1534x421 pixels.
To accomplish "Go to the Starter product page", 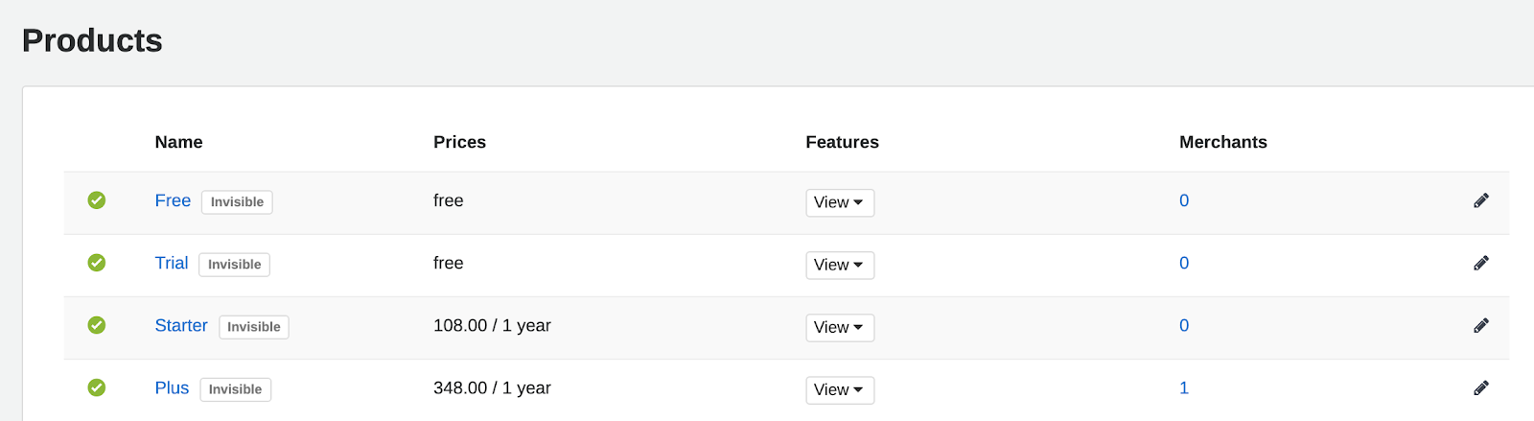I will 181,325.
